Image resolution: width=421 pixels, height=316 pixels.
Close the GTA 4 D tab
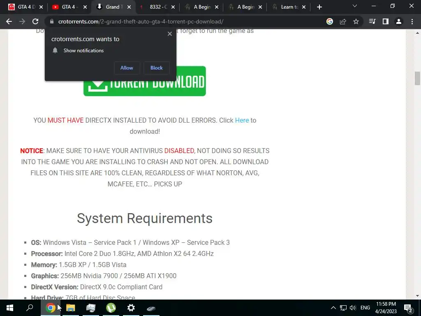tap(41, 7)
